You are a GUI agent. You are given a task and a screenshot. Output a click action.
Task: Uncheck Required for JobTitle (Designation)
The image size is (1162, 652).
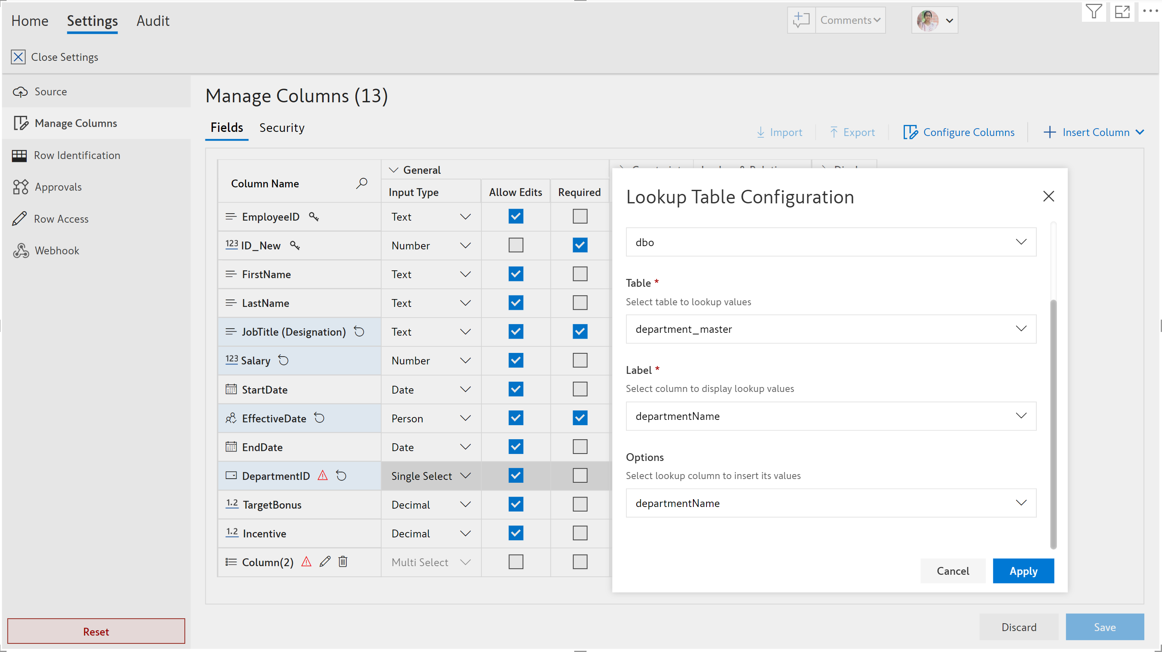pos(580,332)
